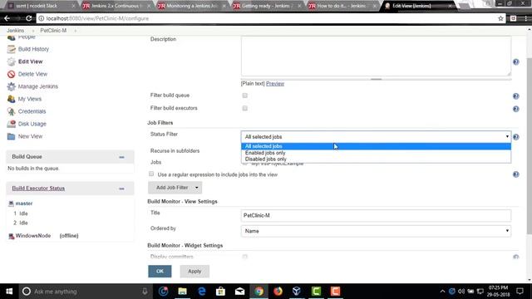Enable regular expression to include jobs
The height and width of the screenshot is (299, 532).
tap(151, 174)
